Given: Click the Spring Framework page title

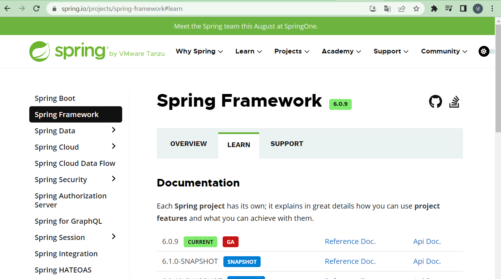Looking at the screenshot, I should coord(239,100).
